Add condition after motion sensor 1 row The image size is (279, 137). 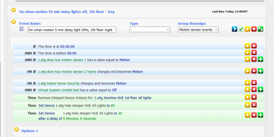(x=261, y=59)
